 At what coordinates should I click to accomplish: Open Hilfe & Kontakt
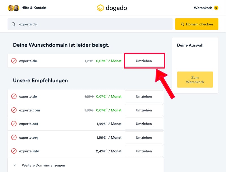click(x=34, y=8)
